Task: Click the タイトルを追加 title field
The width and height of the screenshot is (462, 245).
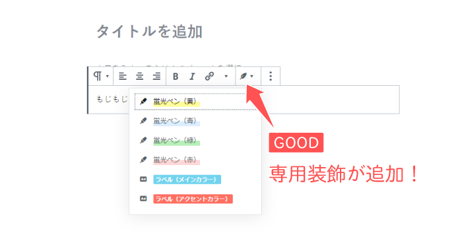Action: coord(149,32)
